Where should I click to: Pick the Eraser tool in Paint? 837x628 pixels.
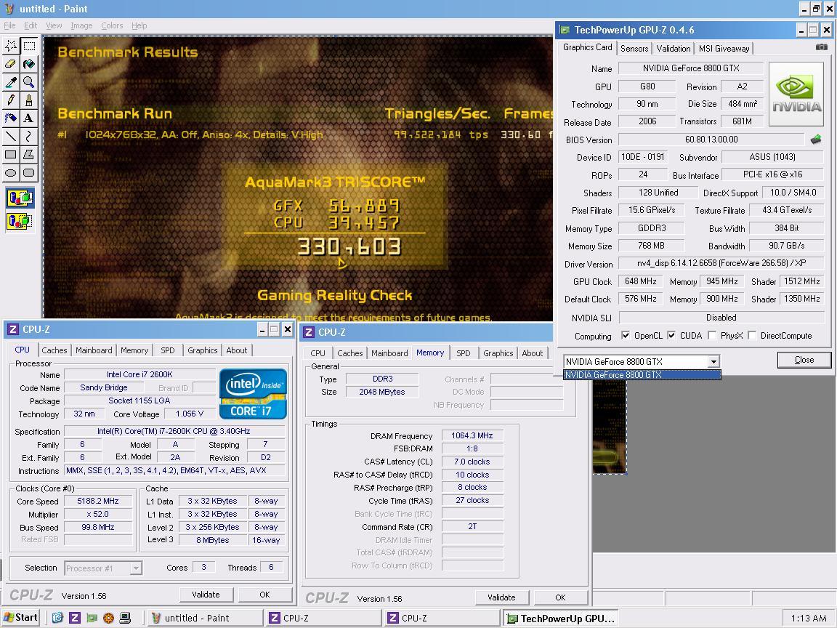pos(11,64)
